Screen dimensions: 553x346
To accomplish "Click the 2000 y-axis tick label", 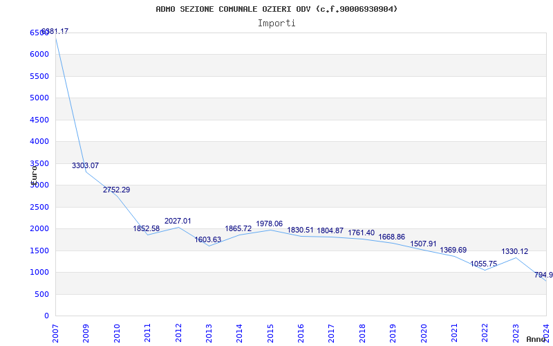I will [39, 229].
